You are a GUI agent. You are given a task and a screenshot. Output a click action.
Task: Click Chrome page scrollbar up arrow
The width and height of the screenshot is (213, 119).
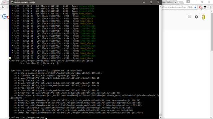coord(212,12)
